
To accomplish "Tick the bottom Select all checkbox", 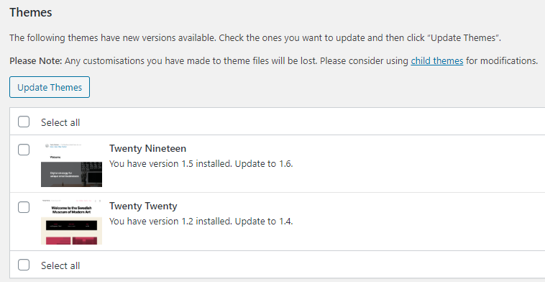I will point(24,265).
